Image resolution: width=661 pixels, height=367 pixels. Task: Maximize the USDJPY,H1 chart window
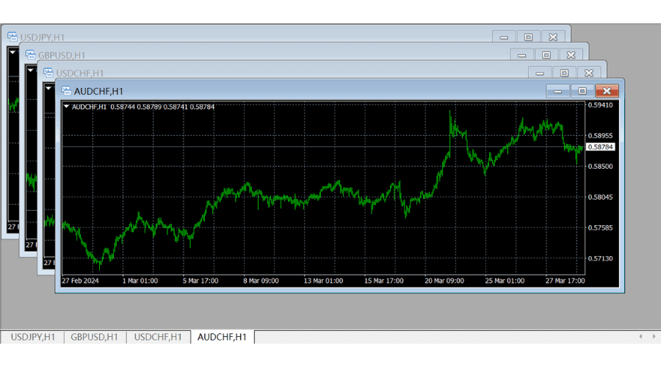coord(528,36)
